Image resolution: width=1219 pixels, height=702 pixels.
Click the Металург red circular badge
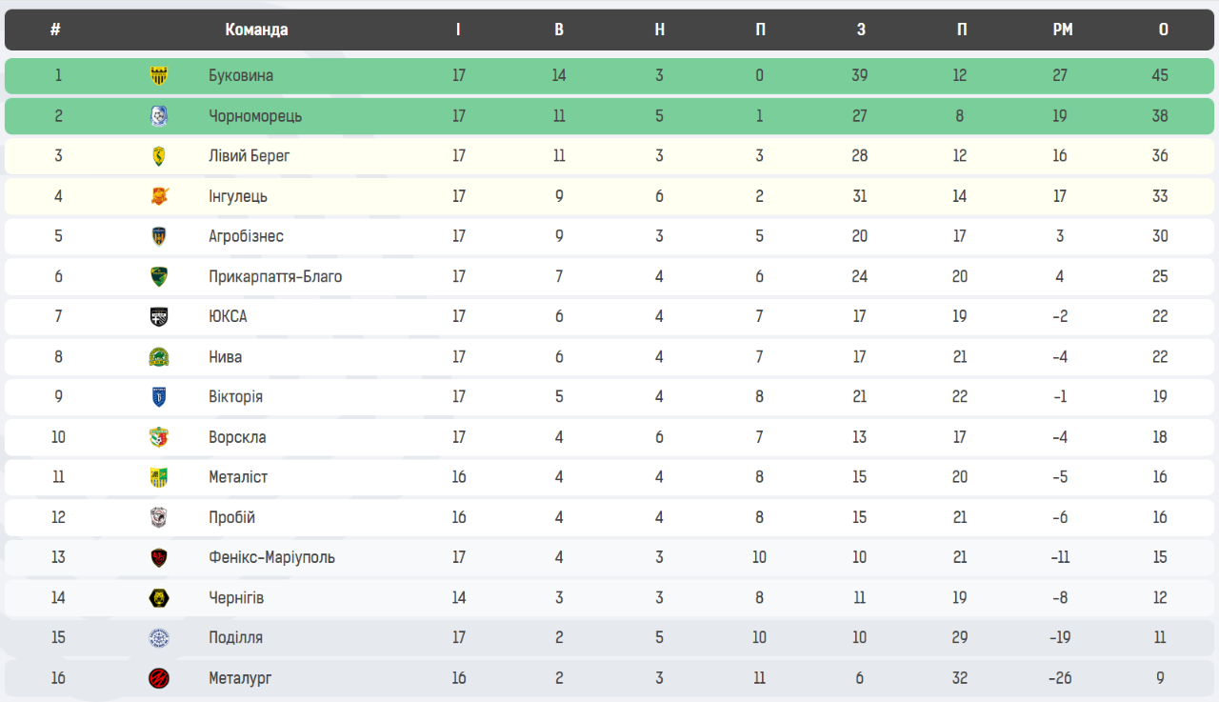click(159, 678)
